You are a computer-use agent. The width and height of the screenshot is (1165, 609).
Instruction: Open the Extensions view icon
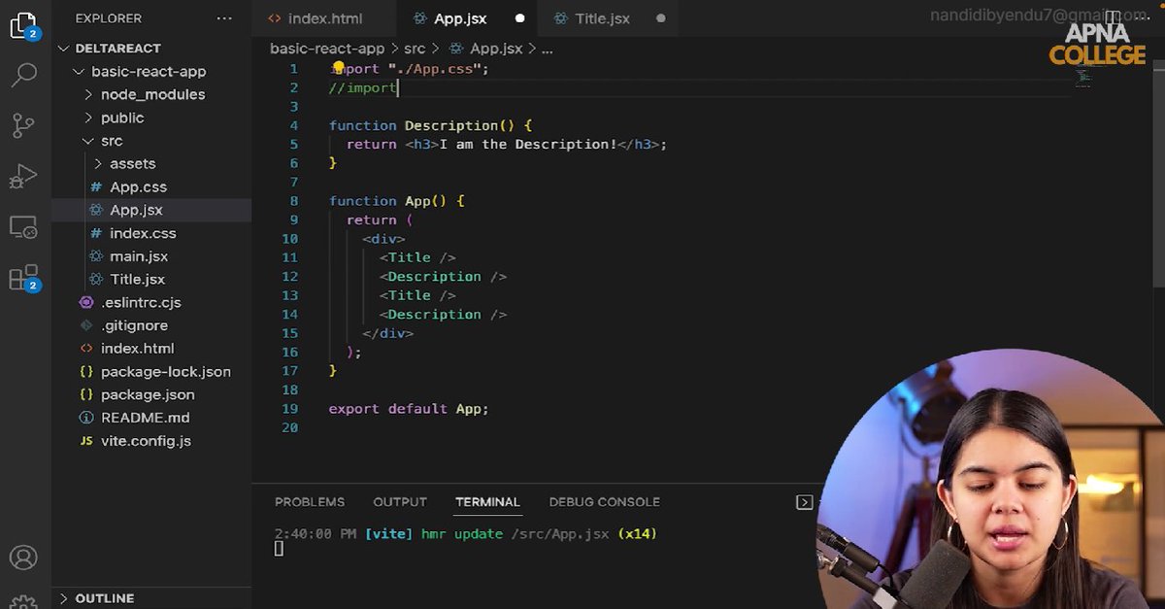[23, 278]
